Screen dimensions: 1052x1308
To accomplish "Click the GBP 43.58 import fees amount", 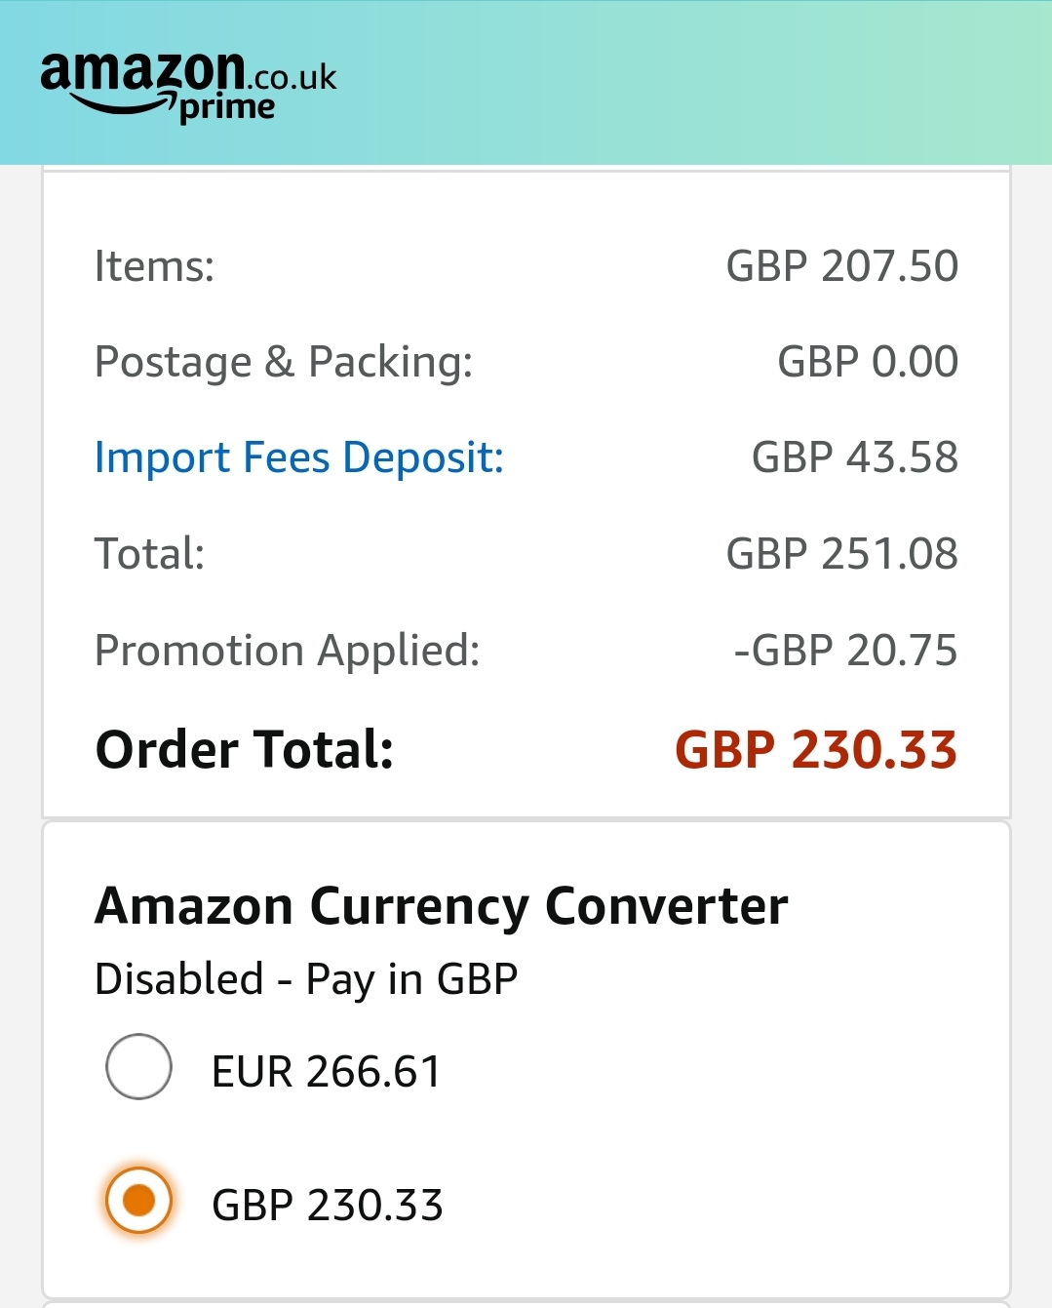I will tap(855, 457).
